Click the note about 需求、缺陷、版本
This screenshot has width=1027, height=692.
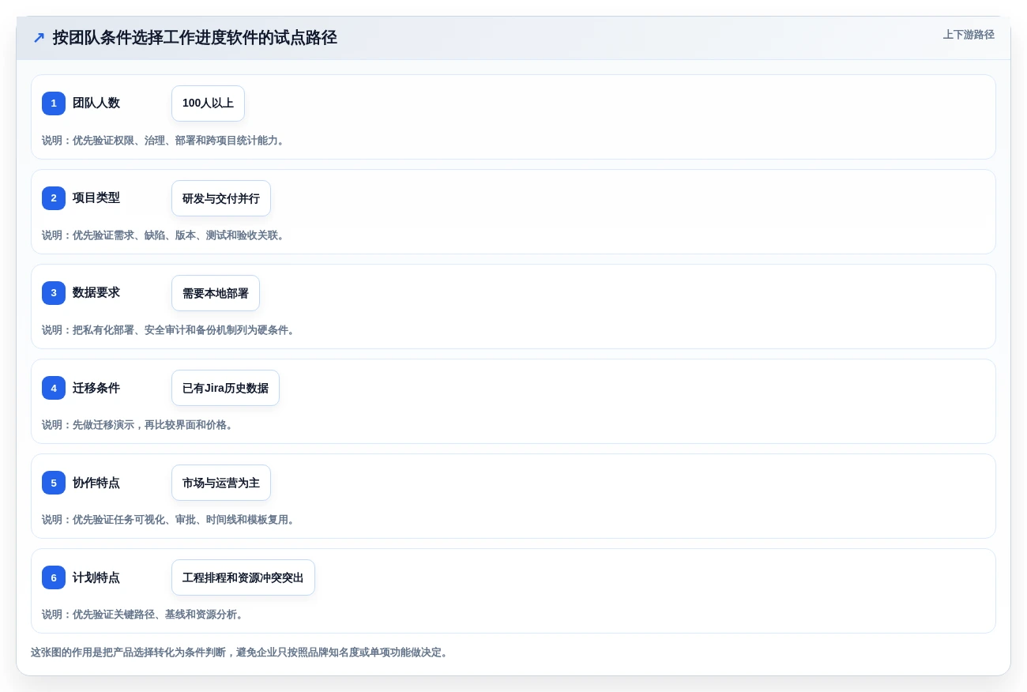tap(165, 235)
